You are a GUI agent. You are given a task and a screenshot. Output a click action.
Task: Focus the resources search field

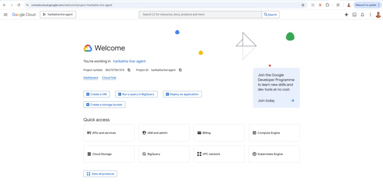click(x=201, y=15)
